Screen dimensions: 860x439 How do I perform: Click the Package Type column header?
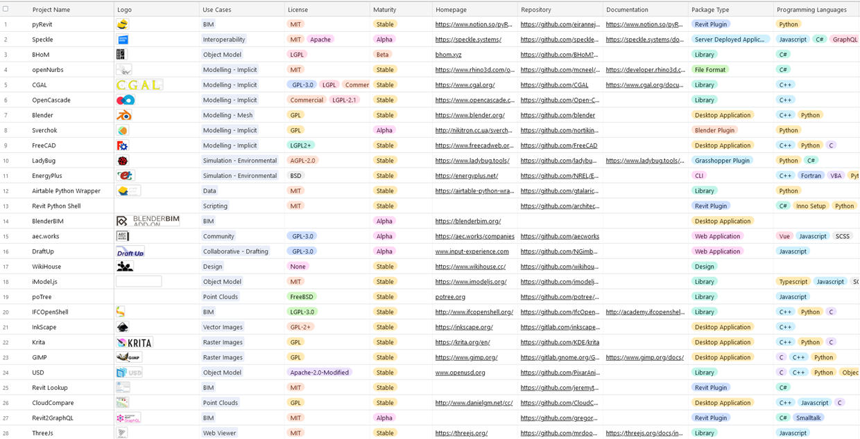(x=710, y=10)
